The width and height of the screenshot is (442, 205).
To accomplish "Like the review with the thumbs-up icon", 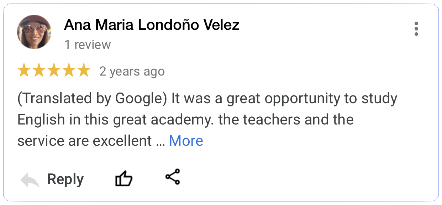I will 124,179.
